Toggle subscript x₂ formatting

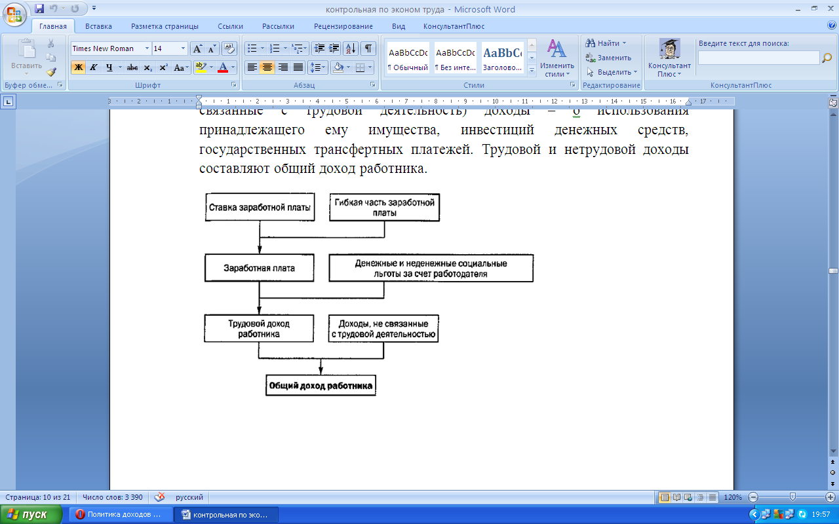coord(148,67)
